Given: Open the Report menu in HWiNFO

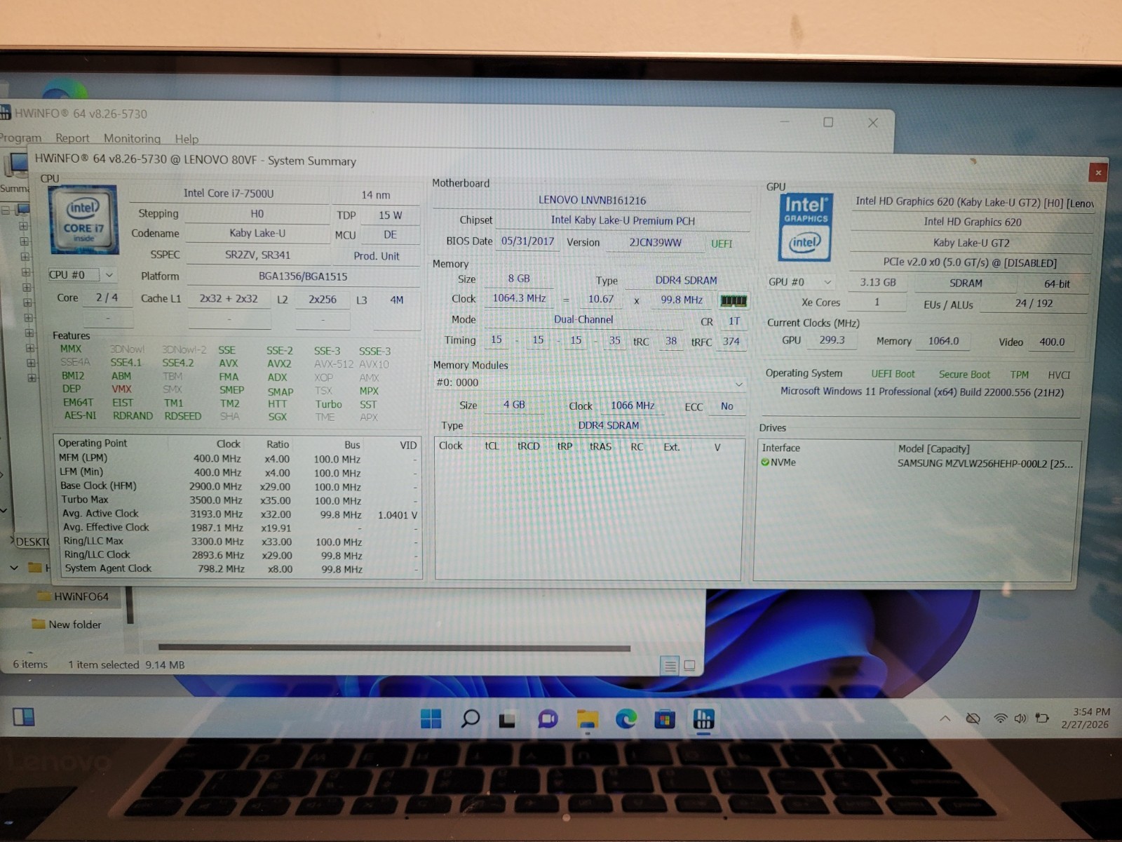Looking at the screenshot, I should tap(72, 138).
